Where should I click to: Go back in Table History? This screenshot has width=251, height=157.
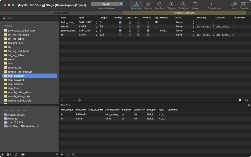pos(211,4)
